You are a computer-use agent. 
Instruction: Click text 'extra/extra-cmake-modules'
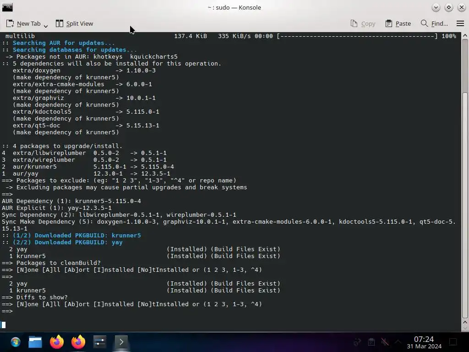point(58,84)
